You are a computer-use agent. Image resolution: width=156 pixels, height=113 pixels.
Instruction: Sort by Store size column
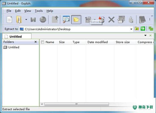[x=123, y=42]
